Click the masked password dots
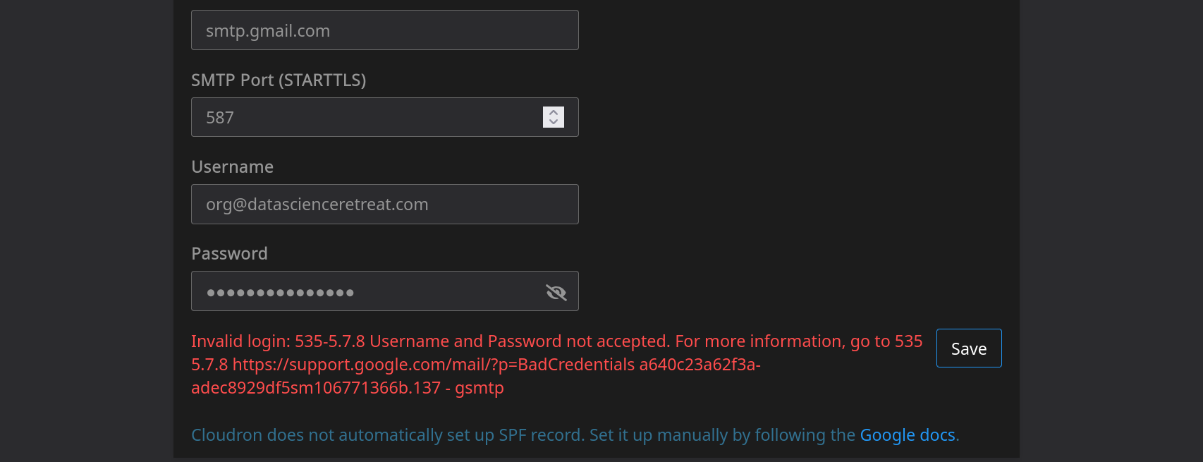The width and height of the screenshot is (1203, 462). point(280,293)
